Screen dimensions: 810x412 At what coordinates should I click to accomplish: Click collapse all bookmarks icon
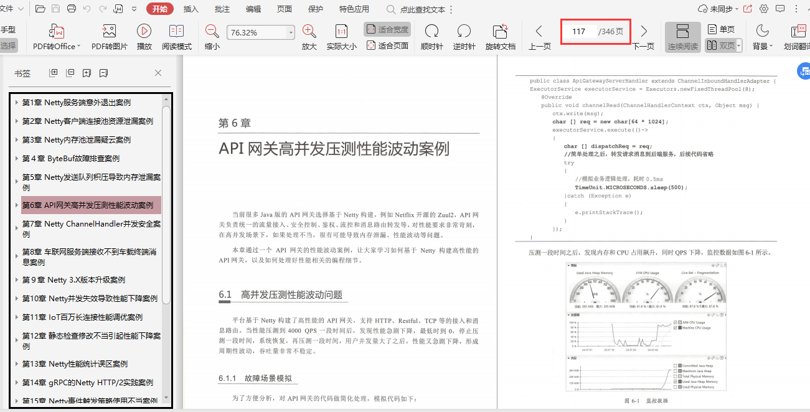(70, 73)
